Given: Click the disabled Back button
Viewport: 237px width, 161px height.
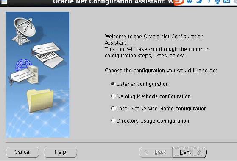Looking at the screenshot, I should pos(156,152).
